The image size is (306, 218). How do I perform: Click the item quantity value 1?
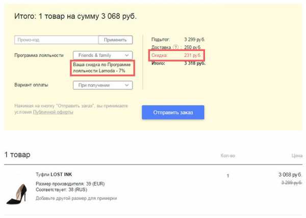(228, 175)
